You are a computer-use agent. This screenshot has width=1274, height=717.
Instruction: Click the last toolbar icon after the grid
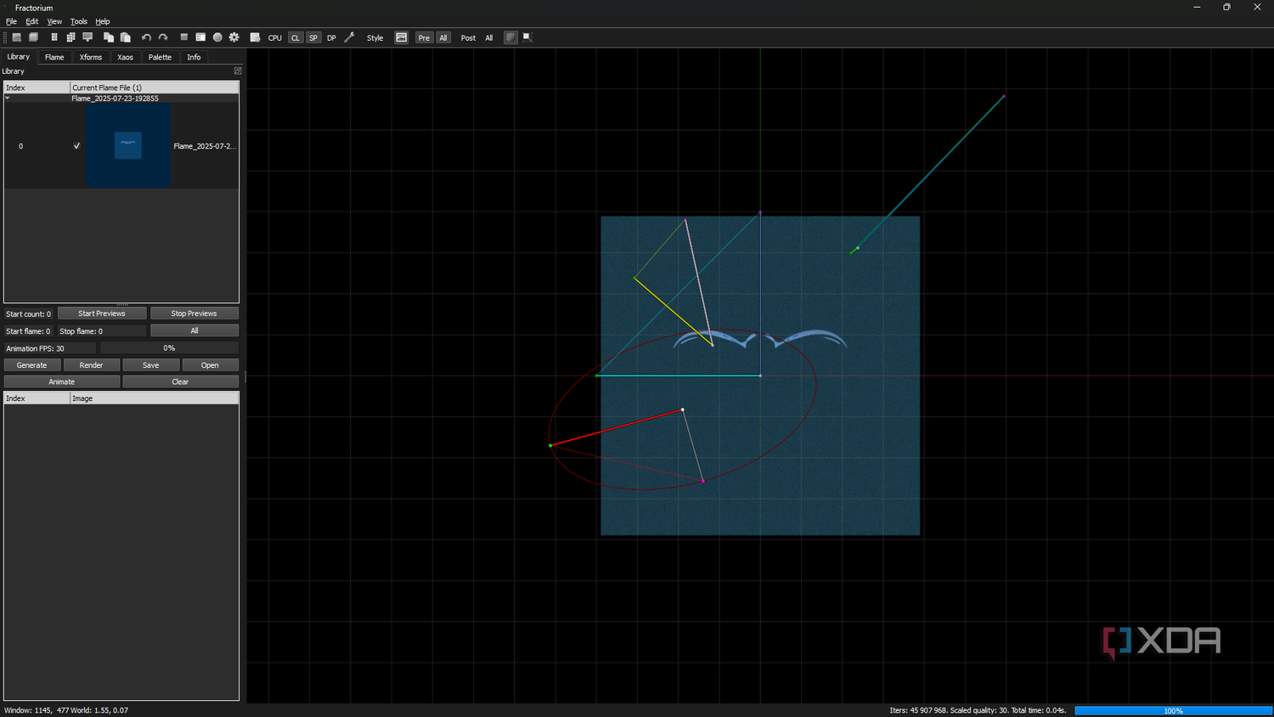(x=527, y=37)
